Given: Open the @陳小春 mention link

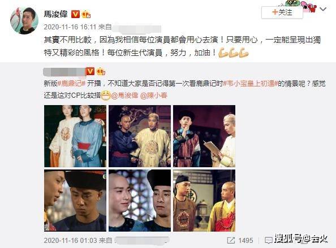Looking at the screenshot, I should point(154,95).
